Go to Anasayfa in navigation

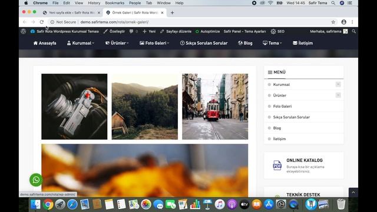(x=45, y=43)
